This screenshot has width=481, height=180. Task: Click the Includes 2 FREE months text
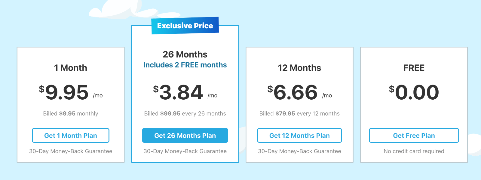(185, 65)
